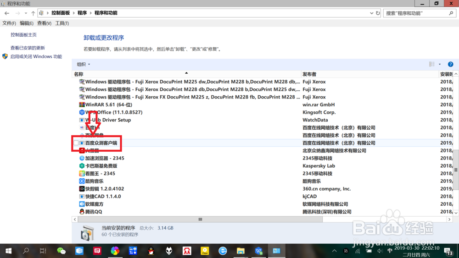Open File Explorer from the taskbar
This screenshot has width=459, height=258.
pyautogui.click(x=241, y=251)
